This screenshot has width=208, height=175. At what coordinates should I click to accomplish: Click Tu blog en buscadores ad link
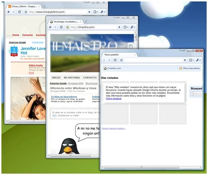(64, 96)
